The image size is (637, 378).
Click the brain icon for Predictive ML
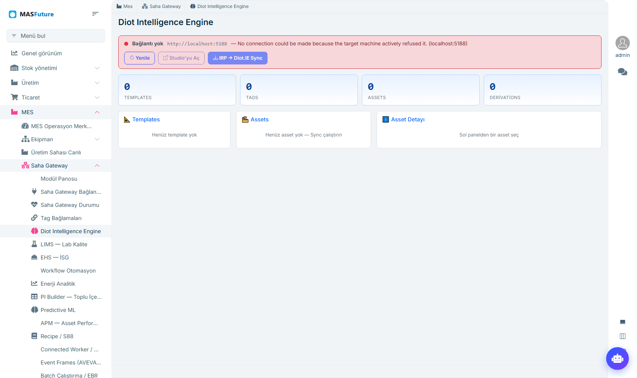(35, 310)
